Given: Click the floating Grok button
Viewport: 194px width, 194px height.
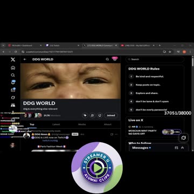Looking at the screenshot, I should pos(183,138).
